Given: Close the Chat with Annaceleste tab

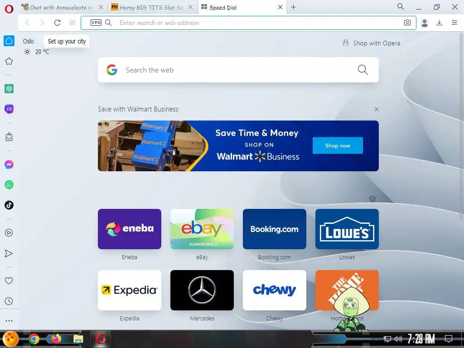Looking at the screenshot, I should 101,7.
